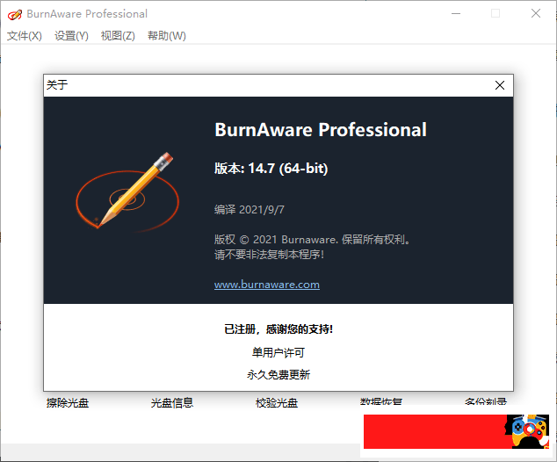
Task: Click the 请不要非法复制本程序! warning text
Action: pos(269,255)
